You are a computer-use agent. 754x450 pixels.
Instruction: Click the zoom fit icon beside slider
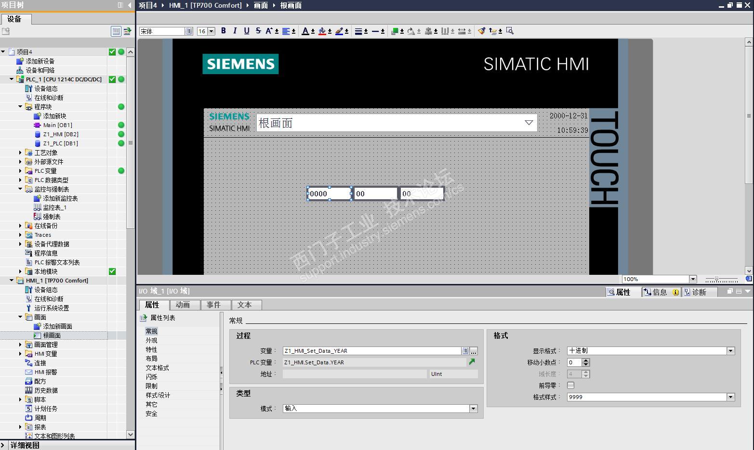(749, 279)
